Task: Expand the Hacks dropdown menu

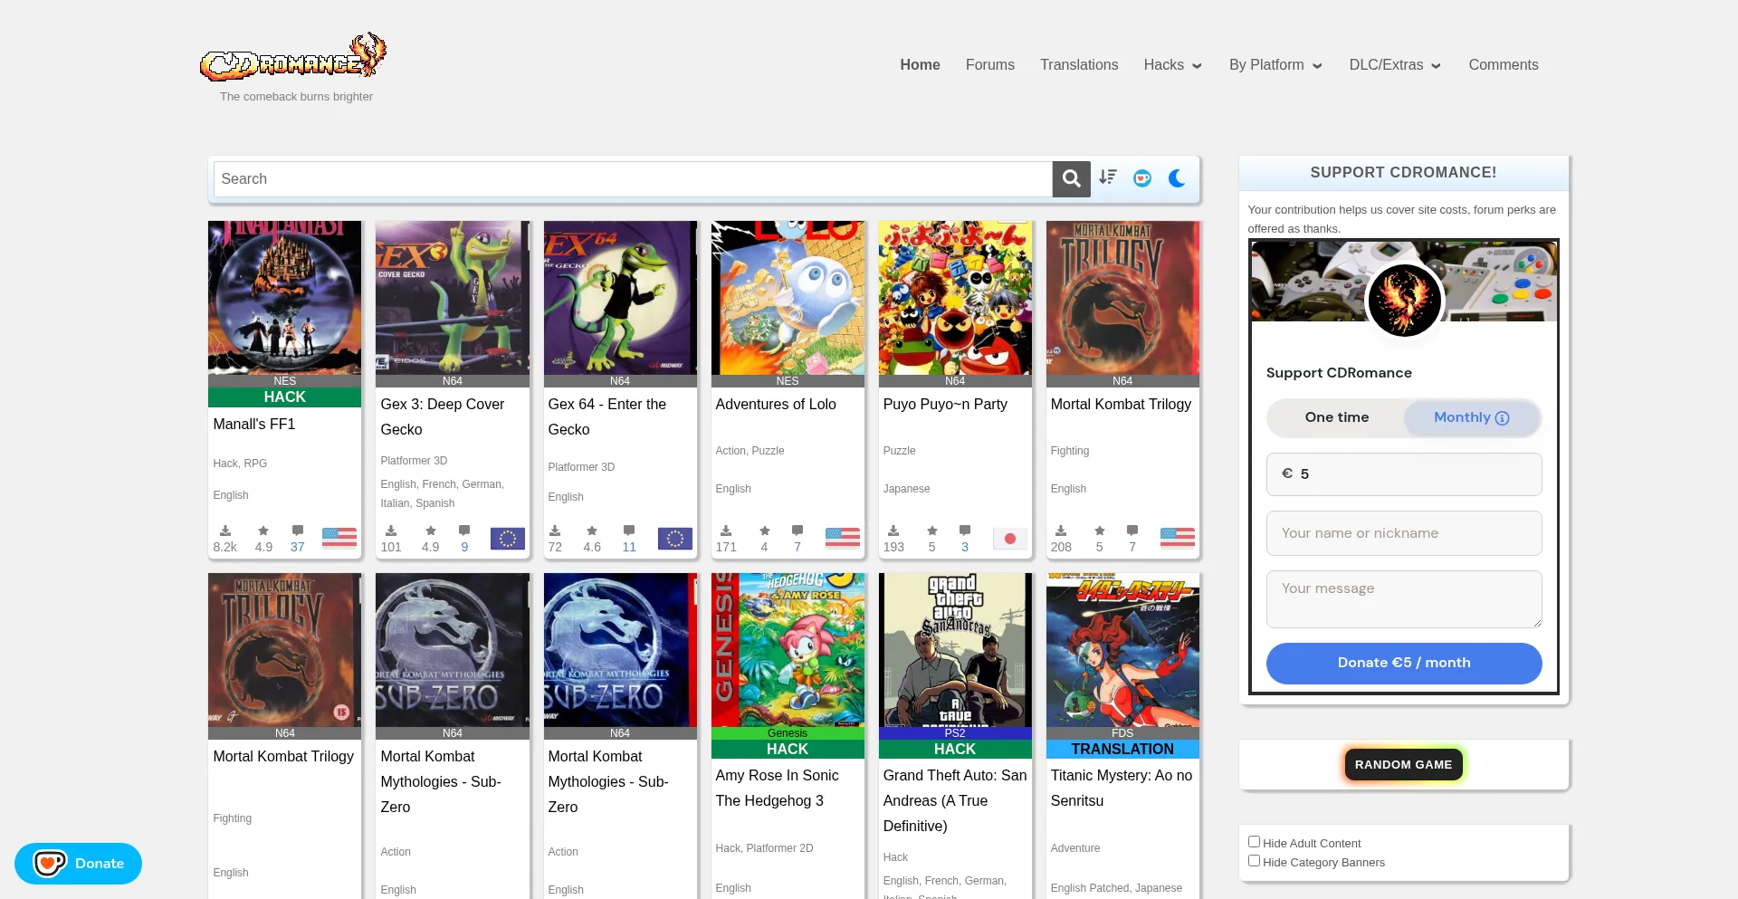Action: (1172, 65)
